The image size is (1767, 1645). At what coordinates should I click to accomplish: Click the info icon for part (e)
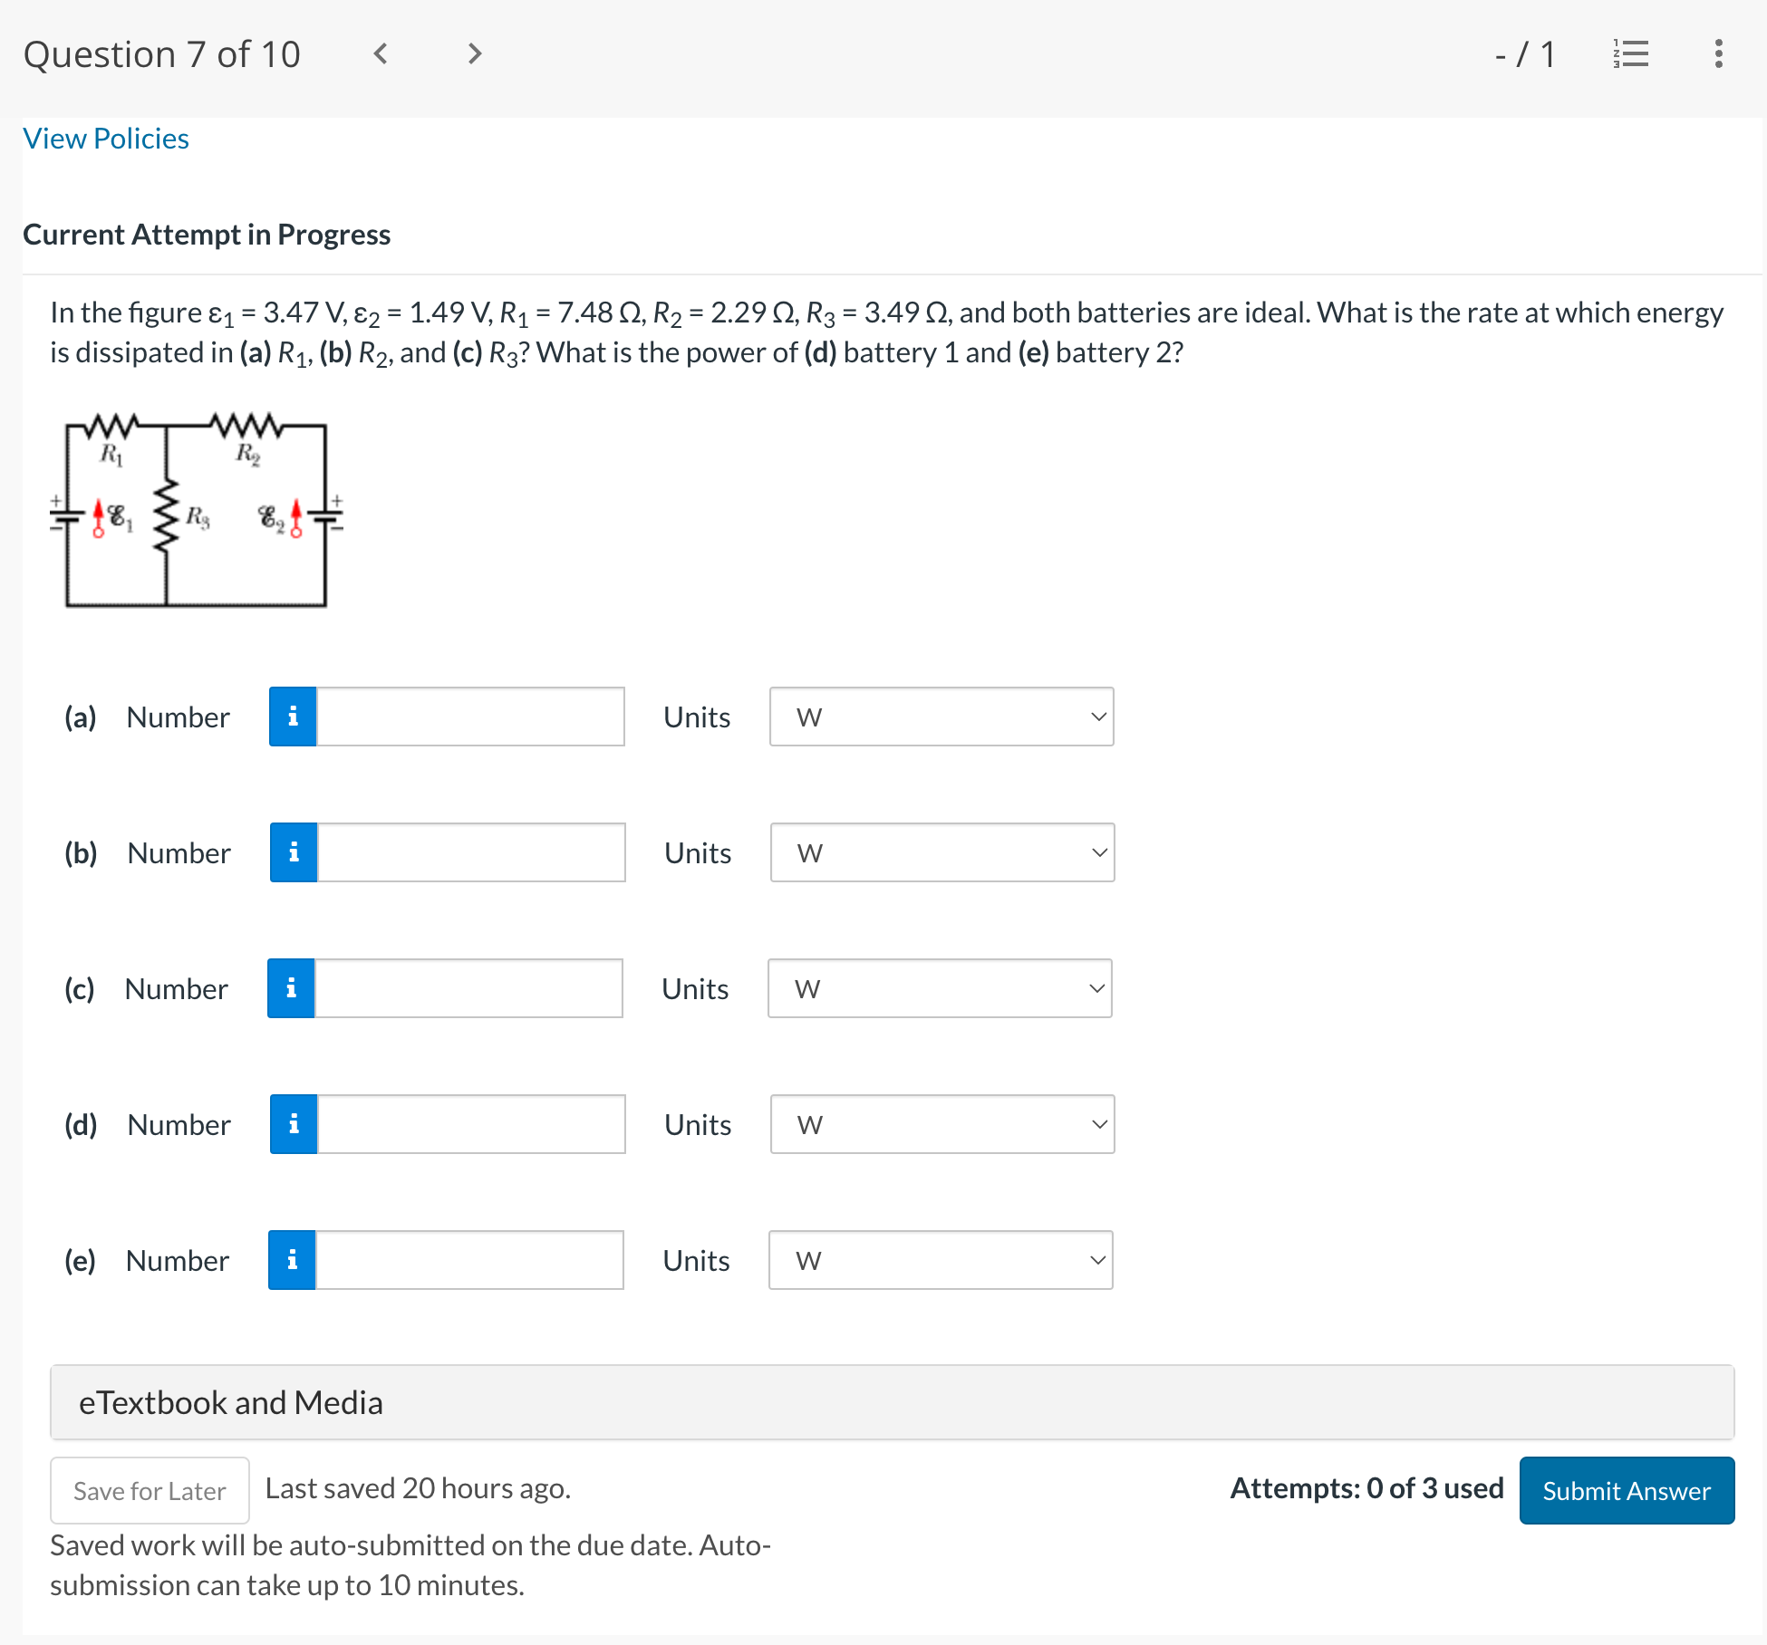(x=292, y=1260)
